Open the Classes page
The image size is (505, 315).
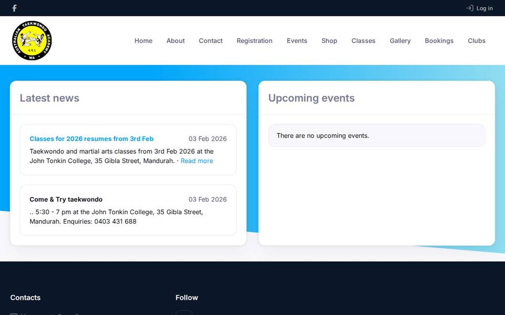pos(363,41)
